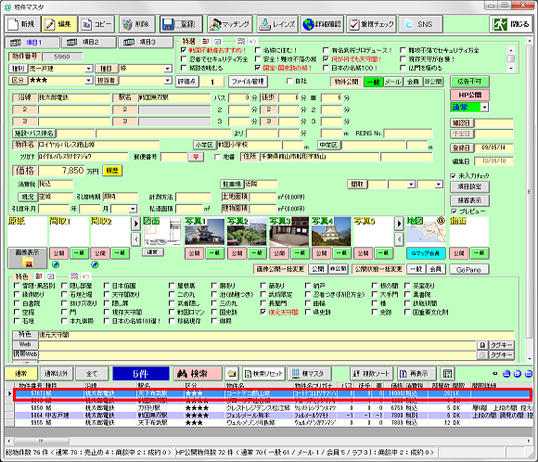The height and width of the screenshot is (462, 538).
Task: Click the 編集 pencil edit button
Action: (59, 24)
